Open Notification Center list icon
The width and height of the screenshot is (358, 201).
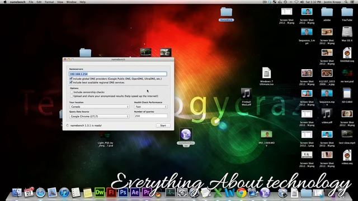click(352, 2)
